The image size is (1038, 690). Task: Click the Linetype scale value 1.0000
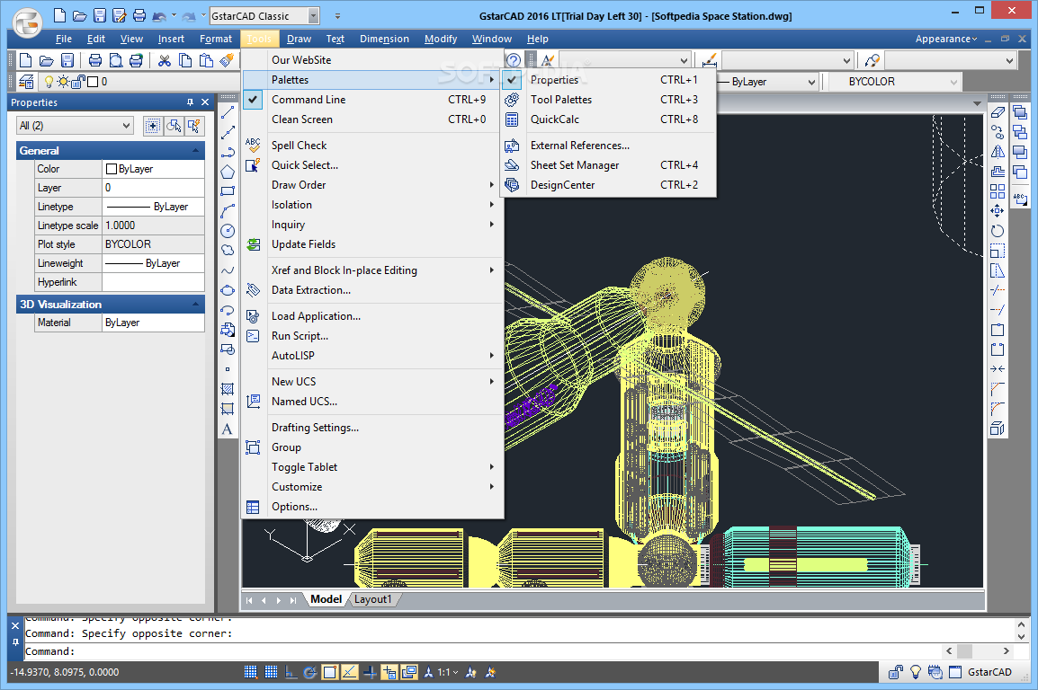click(154, 226)
